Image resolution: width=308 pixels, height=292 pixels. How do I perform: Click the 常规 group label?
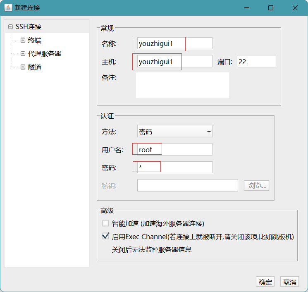pyautogui.click(x=107, y=28)
